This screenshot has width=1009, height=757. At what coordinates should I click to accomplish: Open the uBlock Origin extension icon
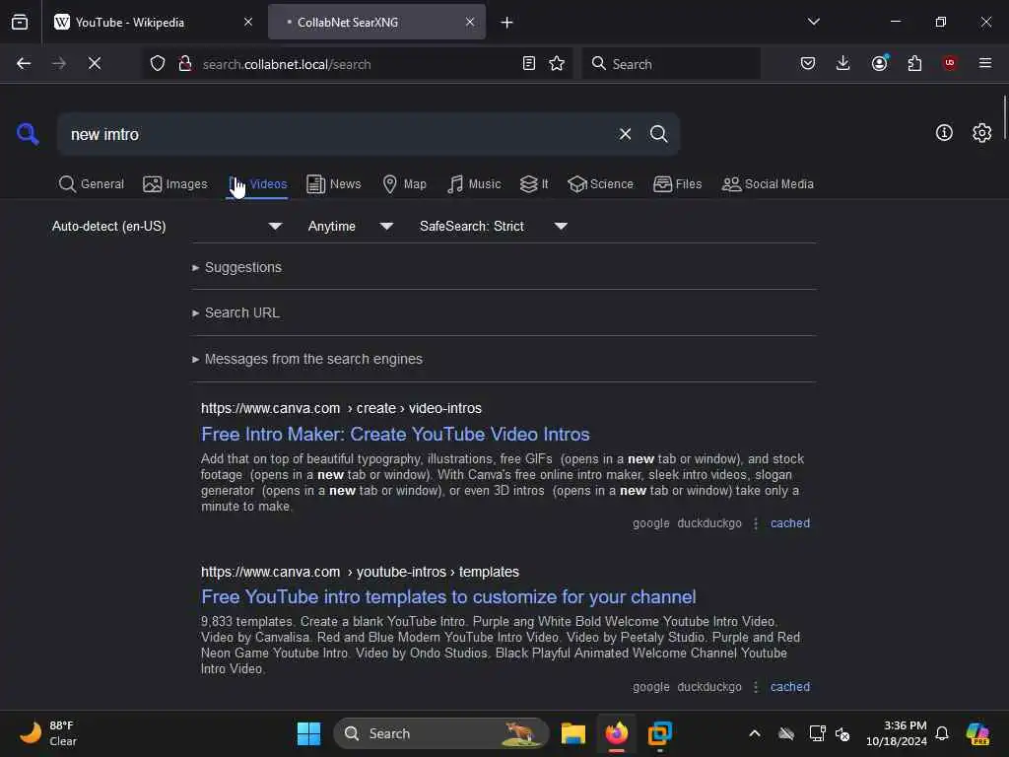(950, 63)
